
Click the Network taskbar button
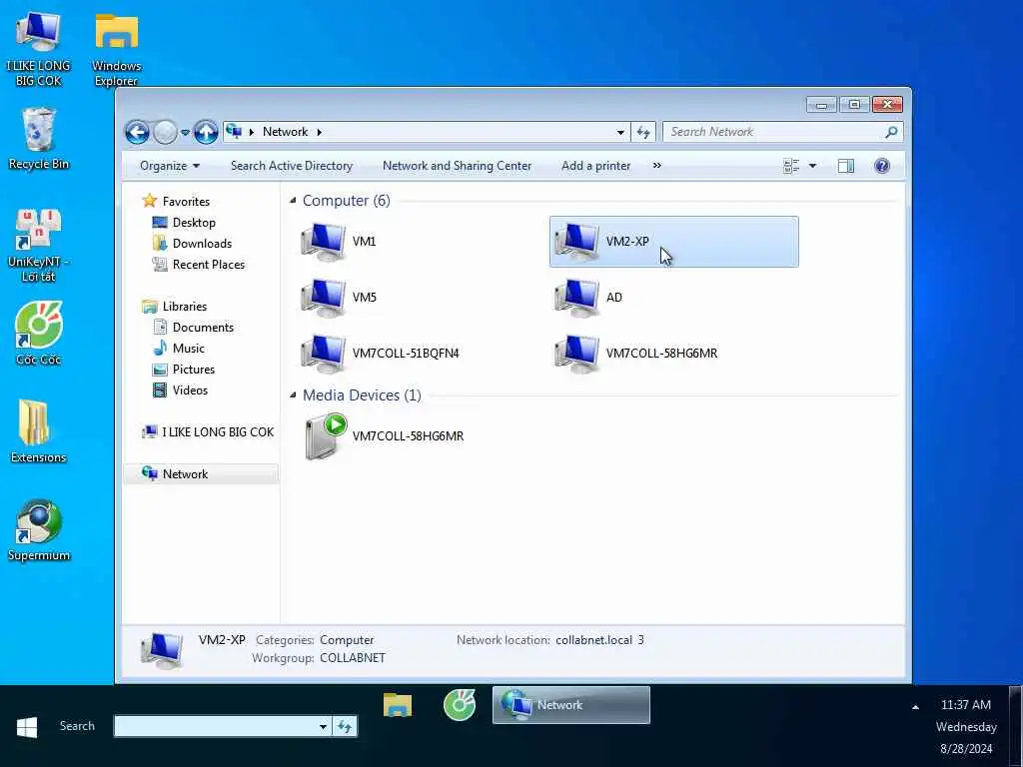[x=570, y=705]
